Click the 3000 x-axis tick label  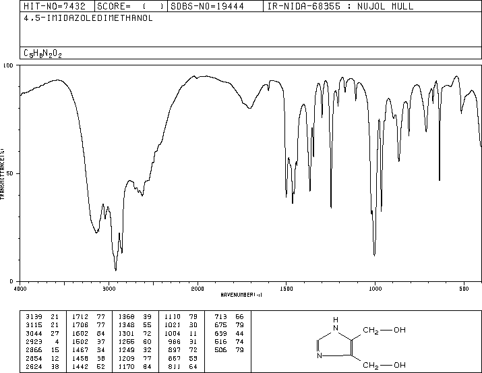pyautogui.click(x=109, y=289)
